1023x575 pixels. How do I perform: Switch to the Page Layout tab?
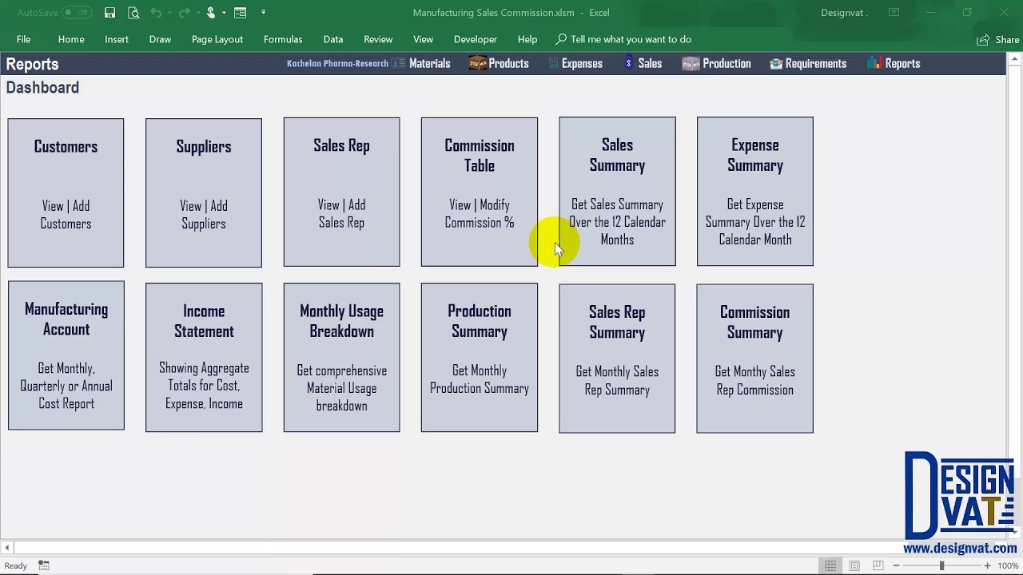point(217,39)
